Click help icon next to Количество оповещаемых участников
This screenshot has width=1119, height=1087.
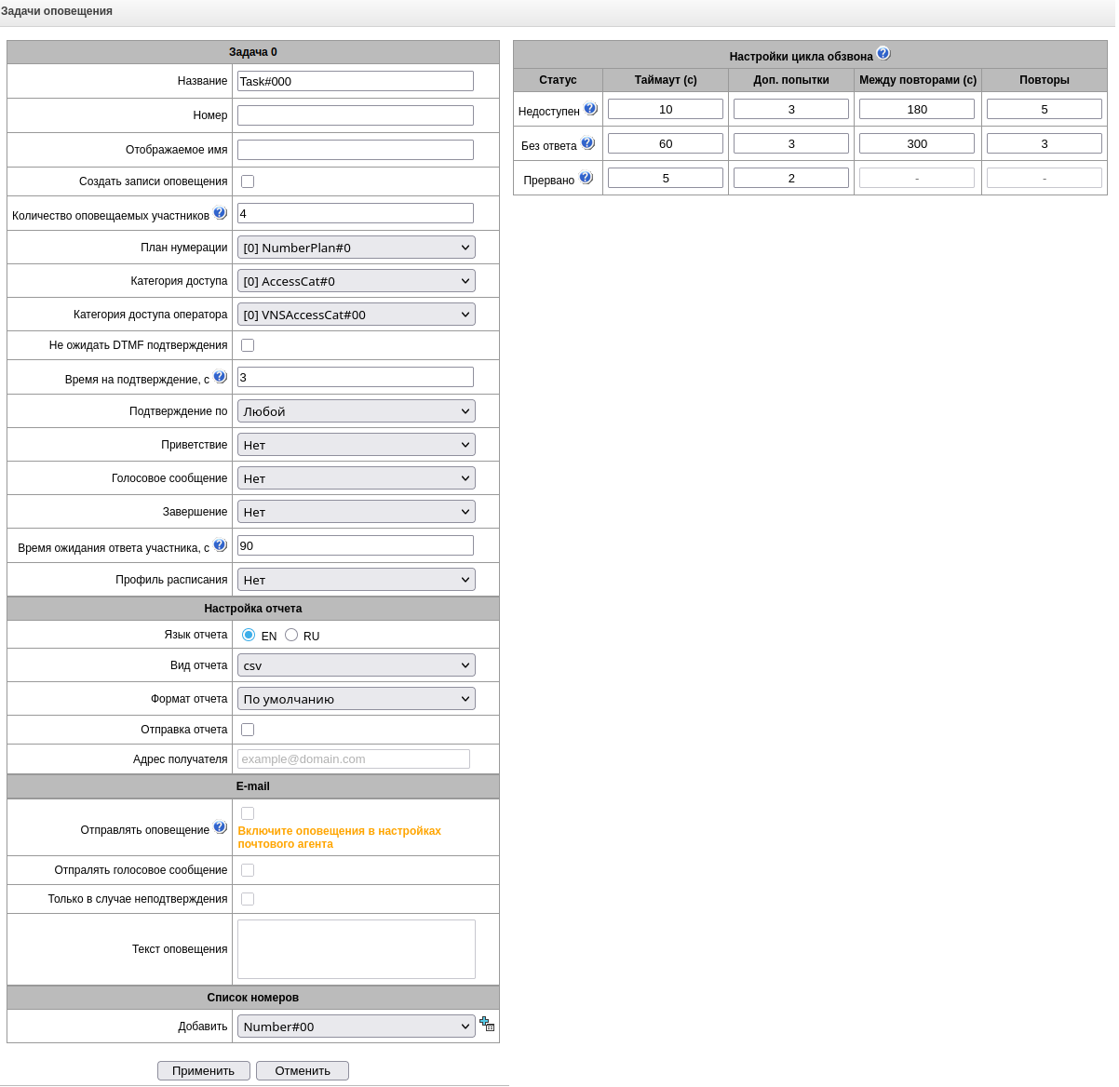220,213
